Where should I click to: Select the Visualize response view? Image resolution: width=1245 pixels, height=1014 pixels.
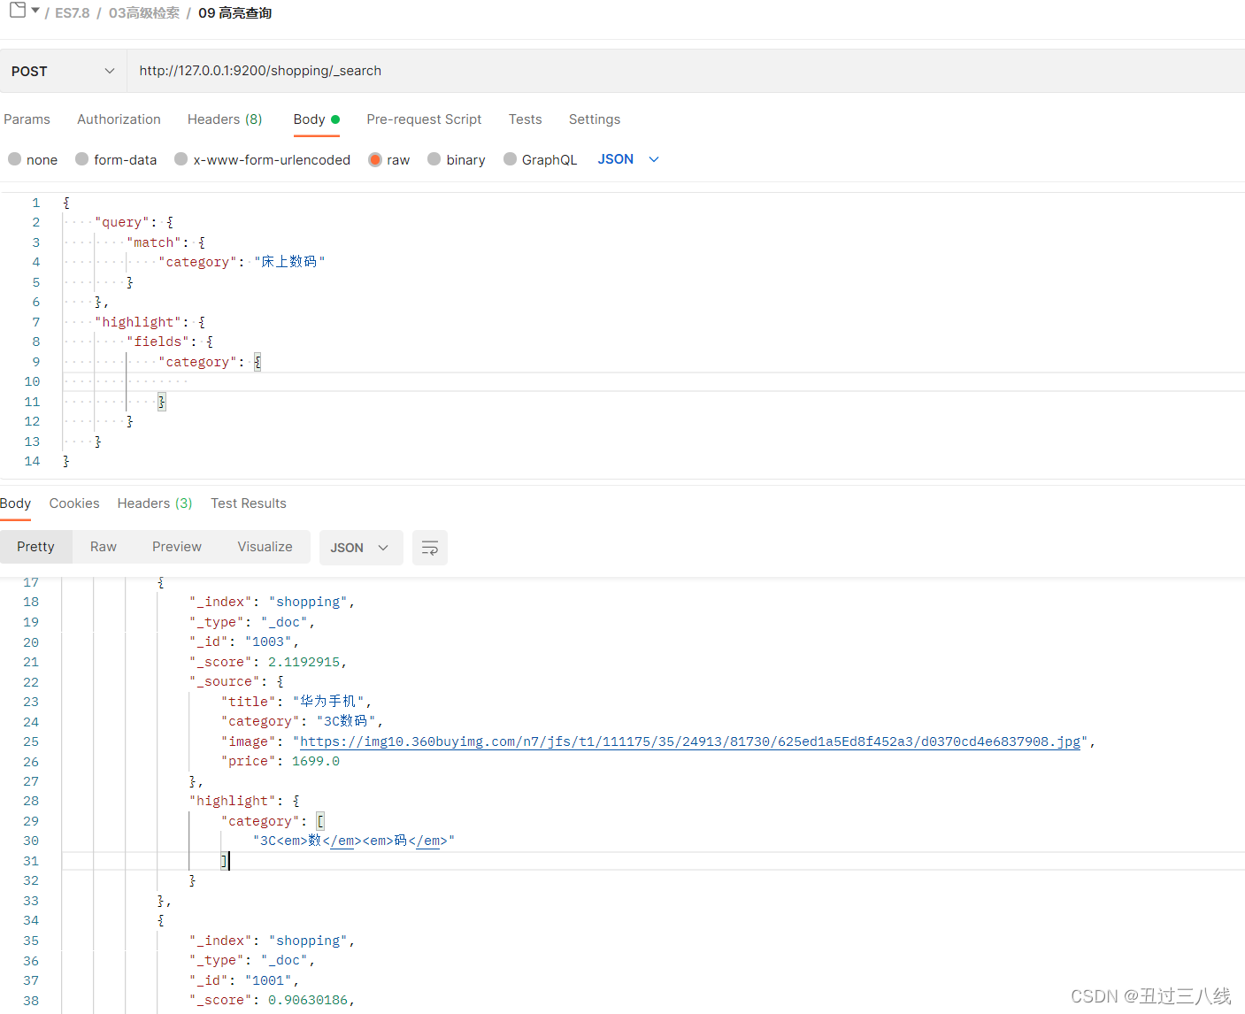point(265,547)
